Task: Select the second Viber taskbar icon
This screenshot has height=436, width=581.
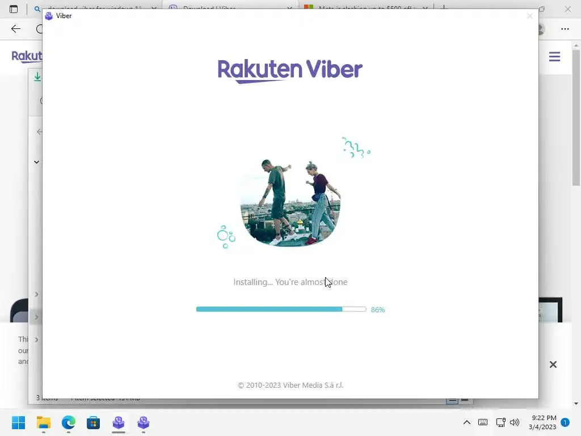Action: (x=144, y=422)
